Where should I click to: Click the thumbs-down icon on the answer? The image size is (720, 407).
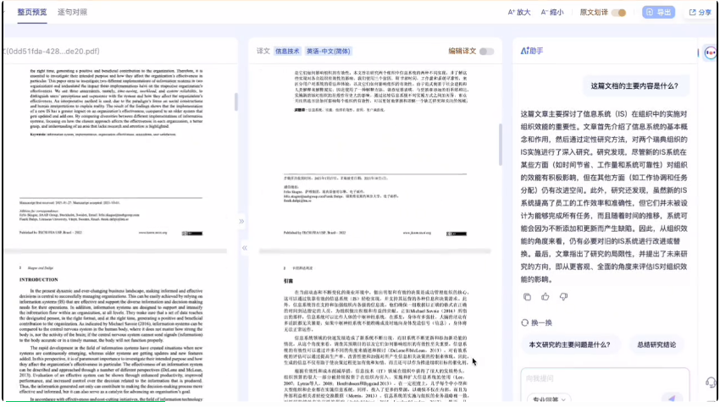click(563, 297)
